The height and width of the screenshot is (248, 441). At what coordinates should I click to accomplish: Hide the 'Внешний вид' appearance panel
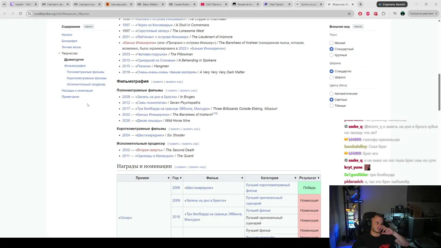click(358, 27)
